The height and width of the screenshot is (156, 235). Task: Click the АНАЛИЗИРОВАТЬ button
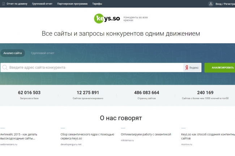tap(220, 68)
